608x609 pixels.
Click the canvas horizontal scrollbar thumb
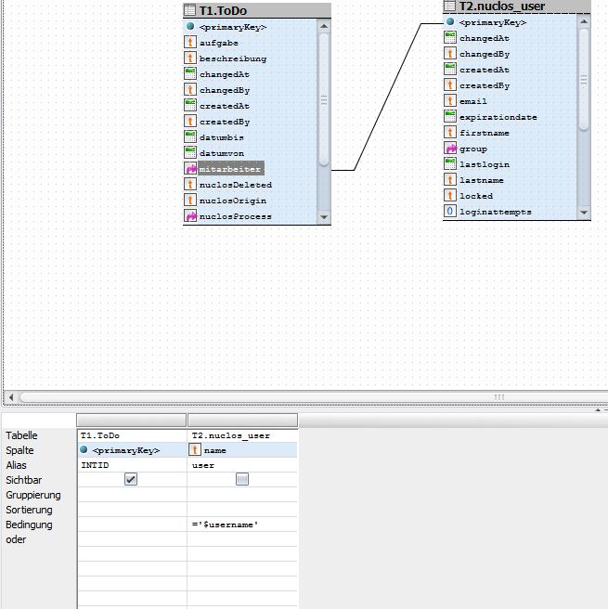pos(314,397)
